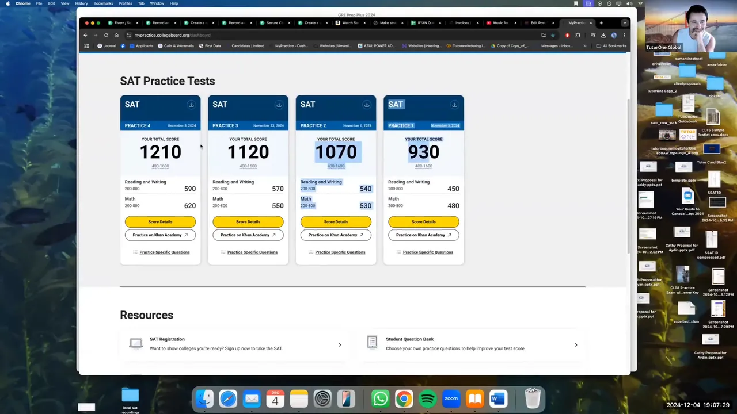
Task: Expand the Chrome tab search dropdown
Action: pos(624,23)
